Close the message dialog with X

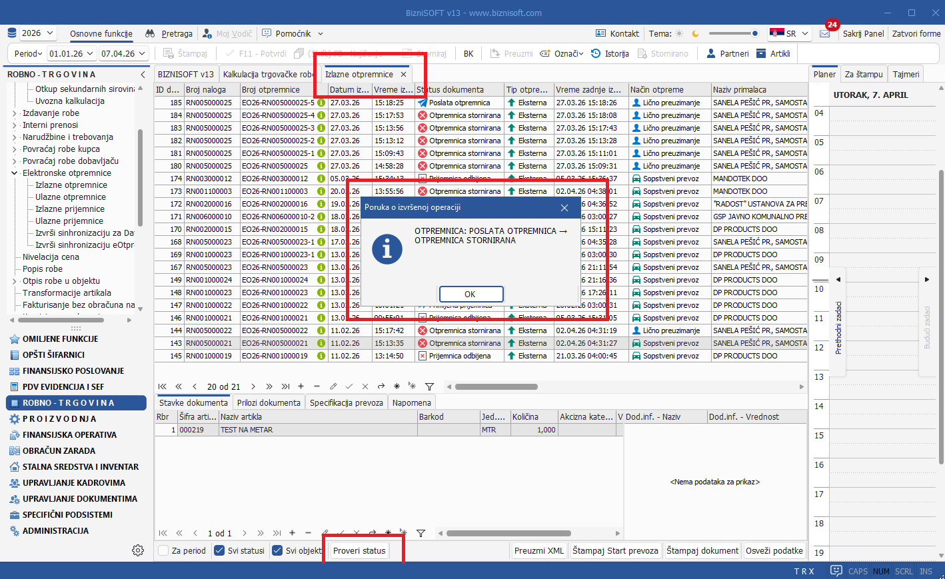[564, 208]
